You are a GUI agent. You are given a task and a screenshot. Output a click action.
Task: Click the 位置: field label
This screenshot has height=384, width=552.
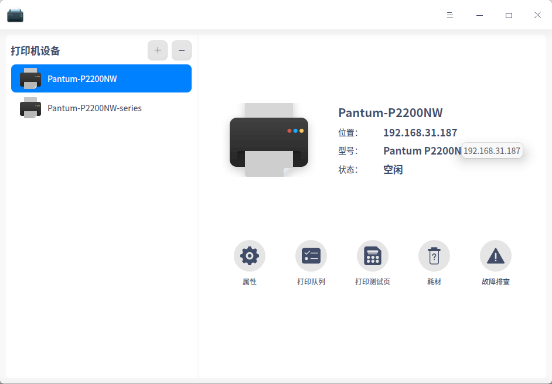coord(348,132)
